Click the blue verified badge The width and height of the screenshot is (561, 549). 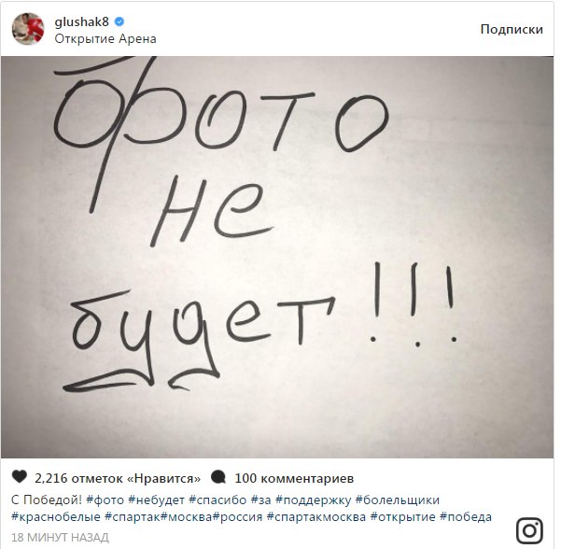click(119, 21)
